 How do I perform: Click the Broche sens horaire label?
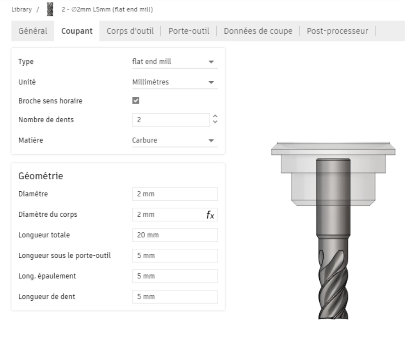[50, 101]
